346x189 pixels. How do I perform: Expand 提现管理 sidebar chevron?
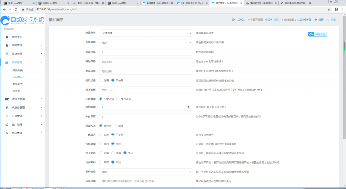click(41, 133)
